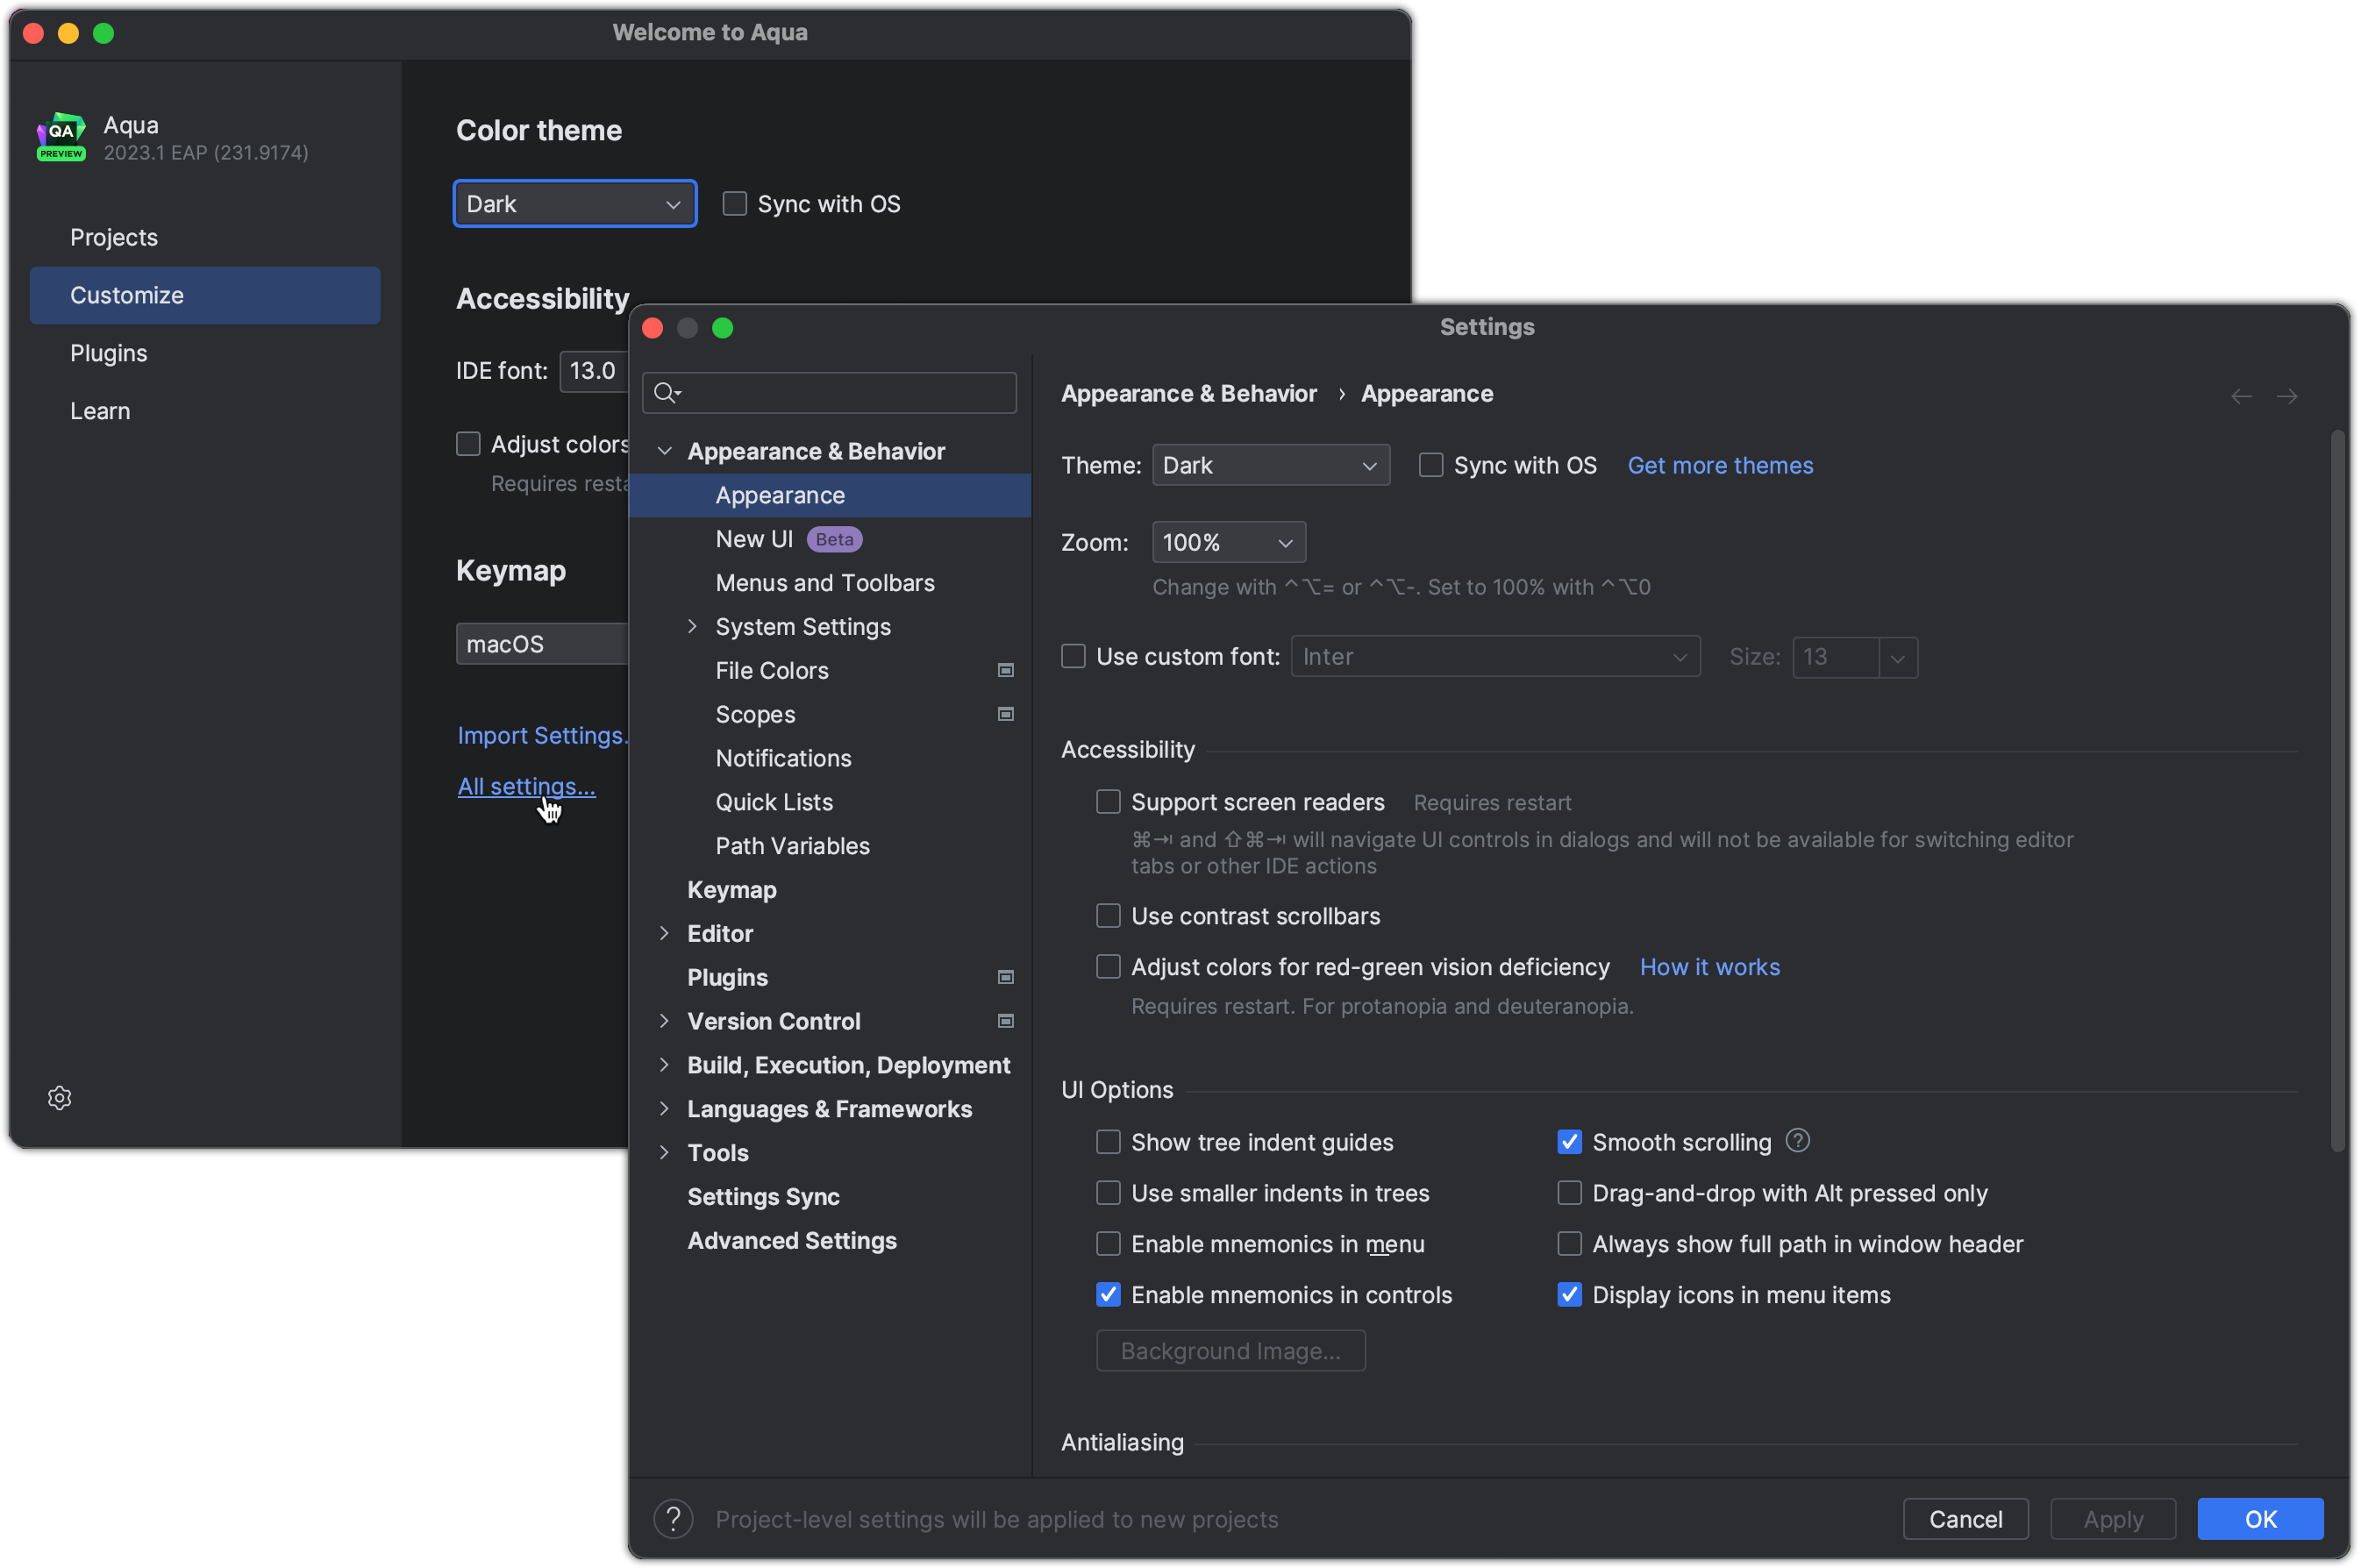
Task: Uncheck Display icons in menu items
Action: click(1570, 1295)
